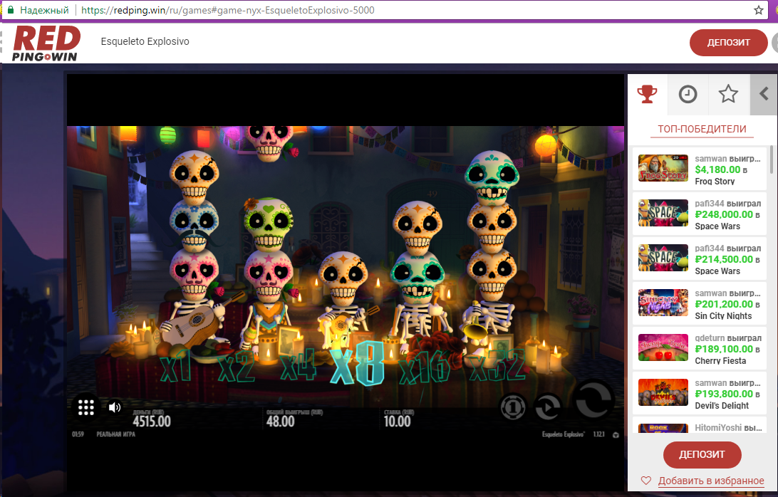This screenshot has width=778, height=497.
Task: Open the bet chip selector
Action: 512,407
